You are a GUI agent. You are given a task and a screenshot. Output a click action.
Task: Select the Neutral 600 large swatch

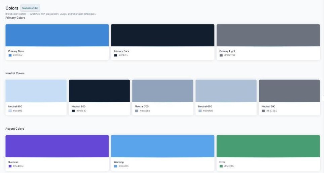point(226,91)
